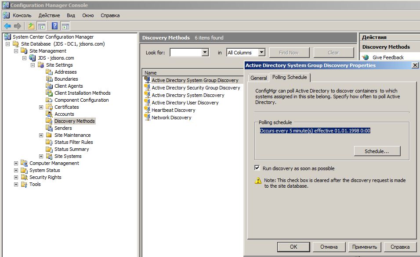The image size is (420, 257).
Task: Click the Site Database node icon
Action: click(x=16, y=44)
